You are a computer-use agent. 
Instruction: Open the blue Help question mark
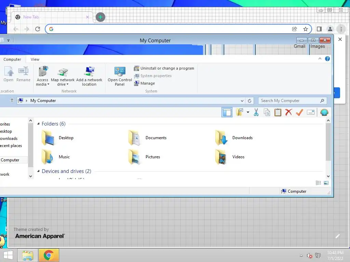click(327, 59)
